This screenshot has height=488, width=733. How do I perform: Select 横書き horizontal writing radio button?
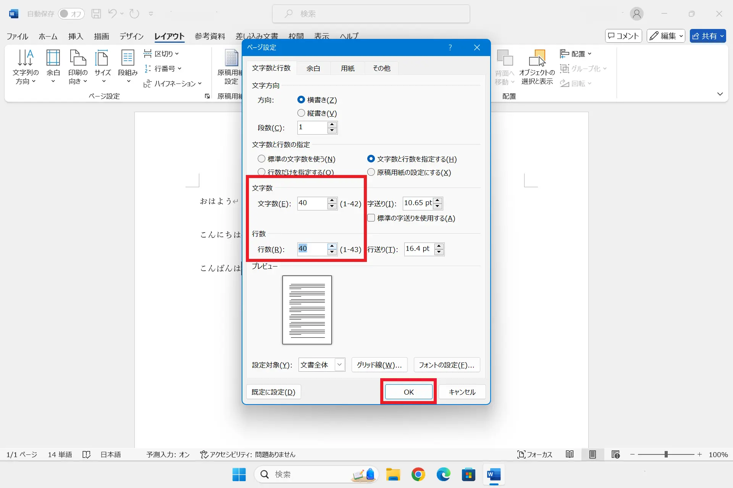coord(301,100)
